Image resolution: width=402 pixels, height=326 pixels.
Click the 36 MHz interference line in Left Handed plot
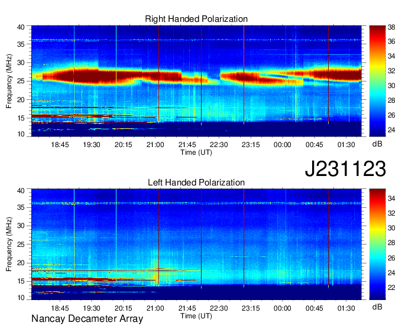point(196,203)
